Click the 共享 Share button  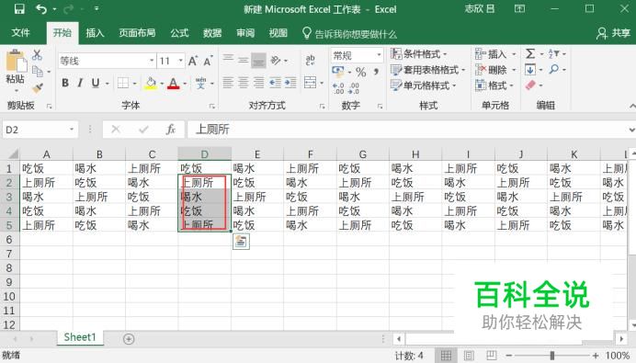tap(613, 33)
